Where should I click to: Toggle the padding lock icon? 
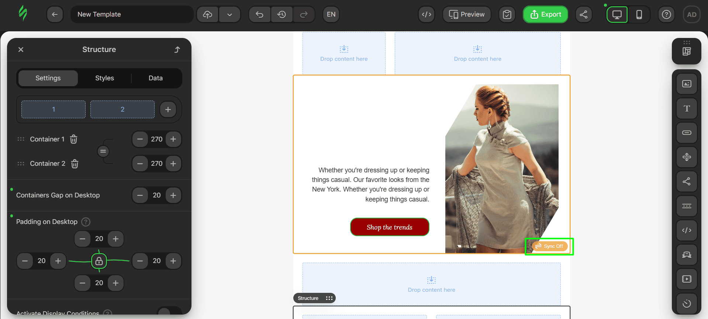[x=99, y=261]
